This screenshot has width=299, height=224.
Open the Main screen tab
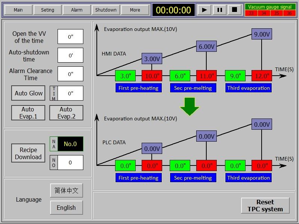pos(18,10)
